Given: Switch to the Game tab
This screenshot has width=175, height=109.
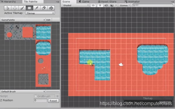Looking at the screenshot, I should pos(84,2).
